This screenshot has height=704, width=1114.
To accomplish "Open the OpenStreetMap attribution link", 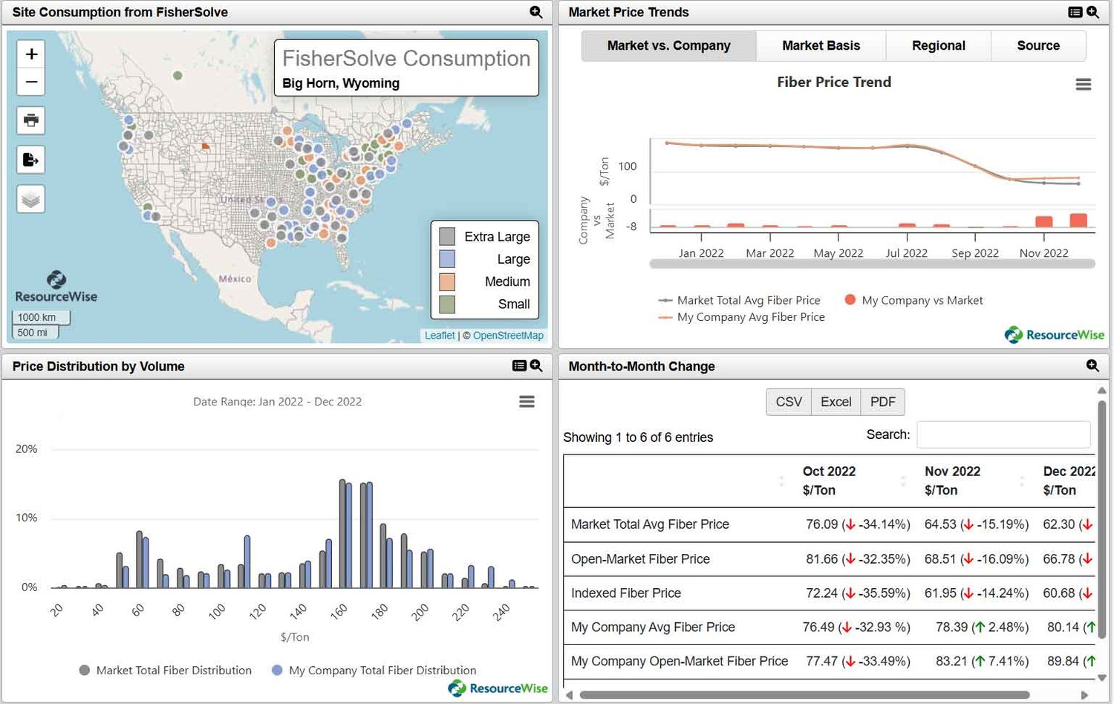I will click(508, 336).
